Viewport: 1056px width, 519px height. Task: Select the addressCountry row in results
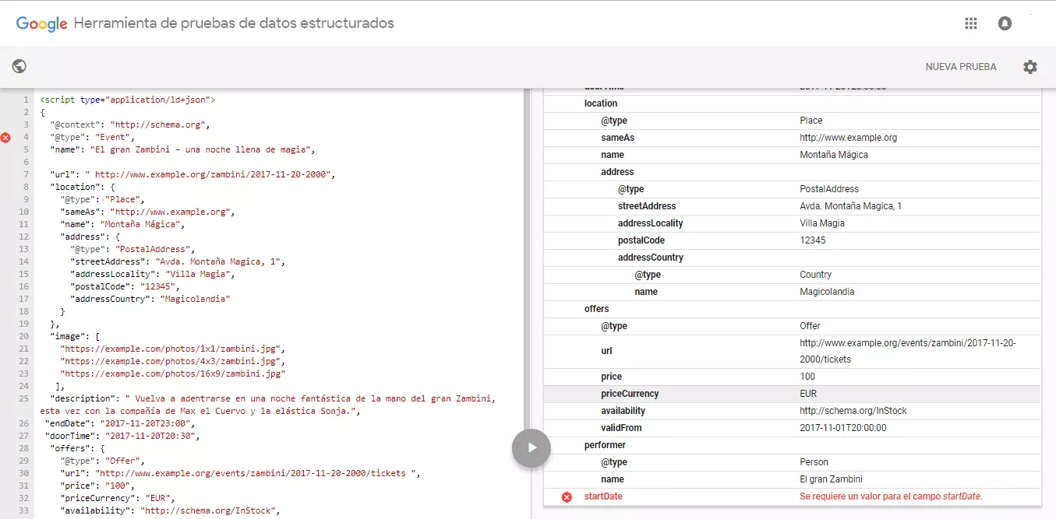point(792,258)
